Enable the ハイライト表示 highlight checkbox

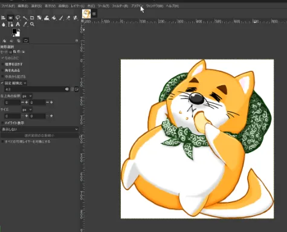coord(2,123)
